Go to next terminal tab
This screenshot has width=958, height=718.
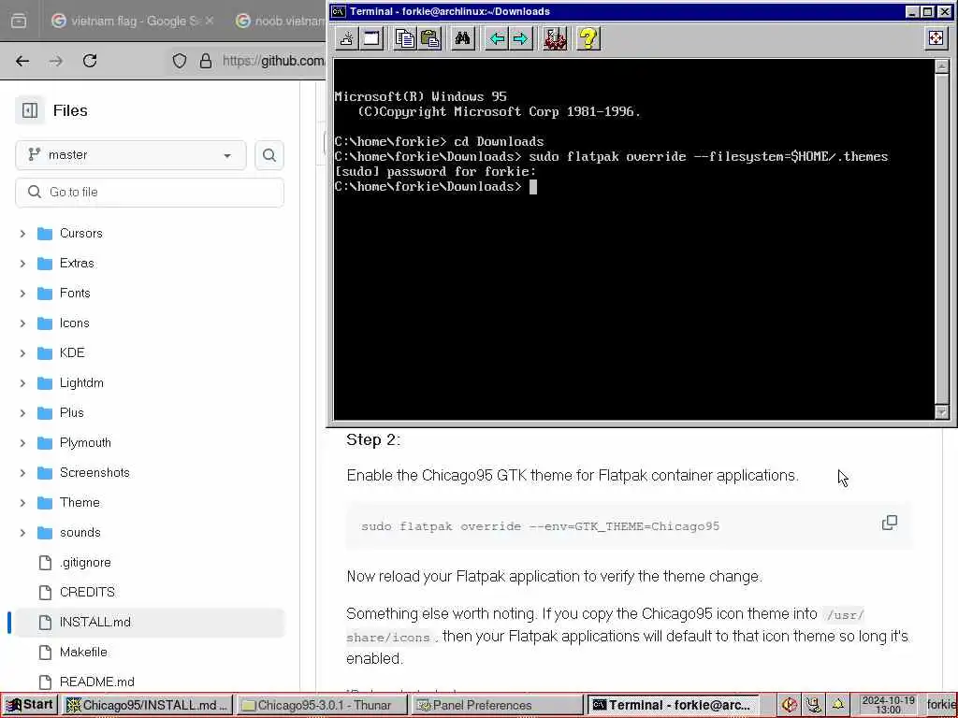520,38
